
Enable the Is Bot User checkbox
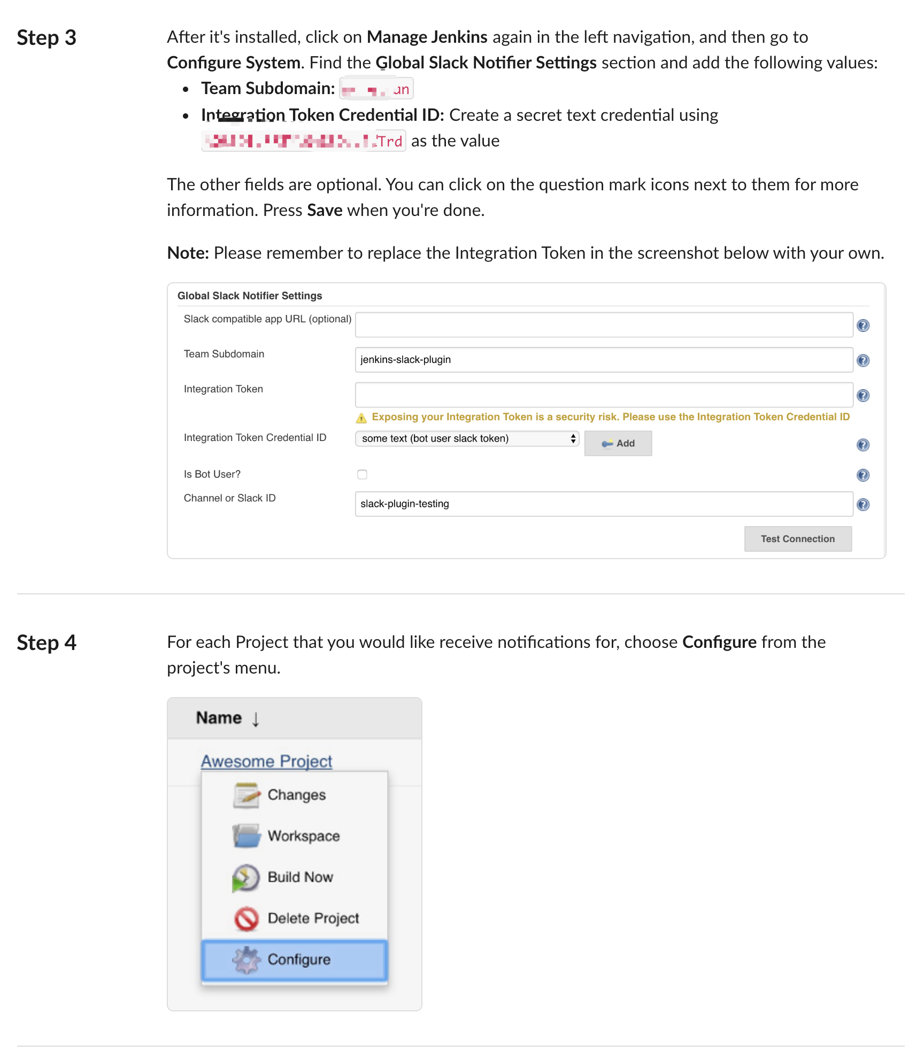[362, 475]
